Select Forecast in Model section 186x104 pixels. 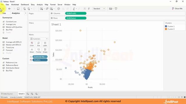[9, 50]
